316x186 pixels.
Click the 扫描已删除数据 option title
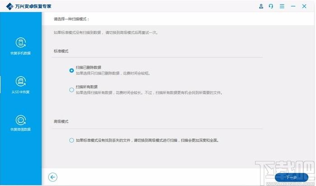88,68
